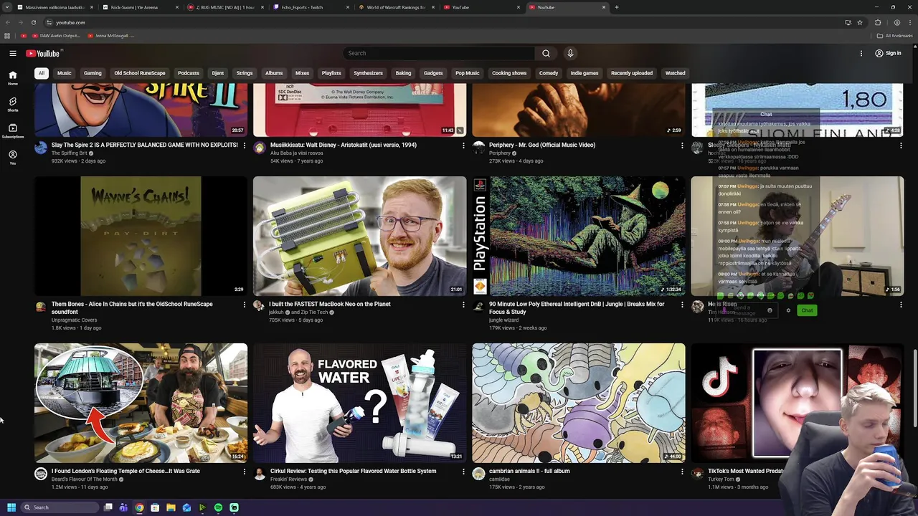The height and width of the screenshot is (516, 918).
Task: Open the cambrian animals album thumbnail
Action: 579,403
